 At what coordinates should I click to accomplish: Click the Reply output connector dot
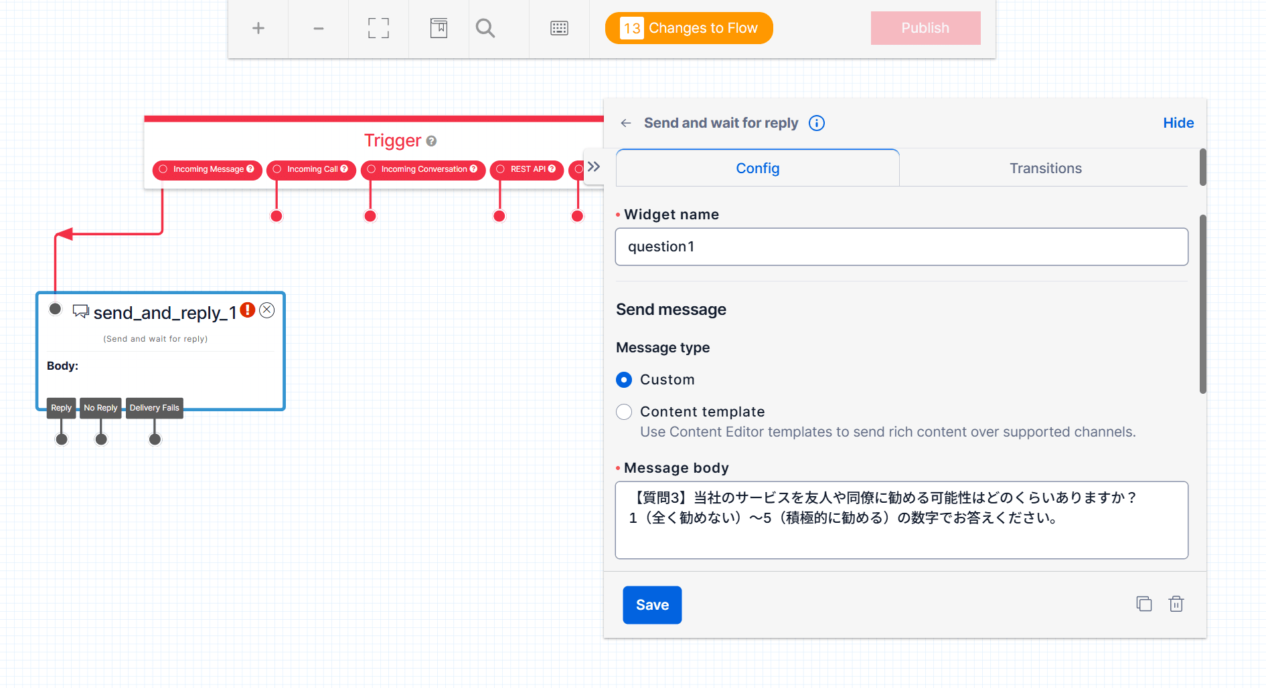coord(62,439)
